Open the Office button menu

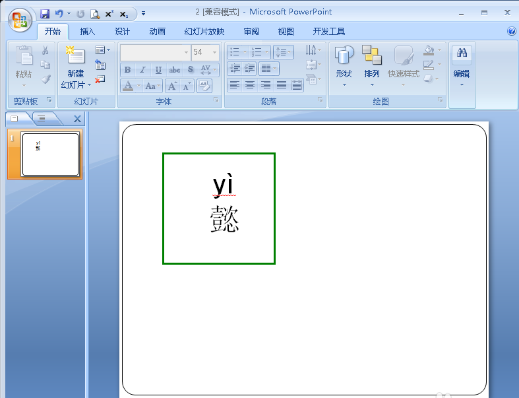point(20,20)
